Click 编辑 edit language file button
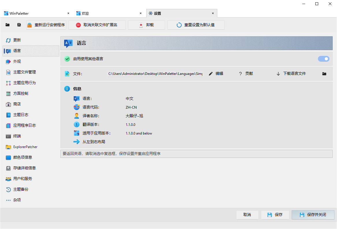This screenshot has height=229, width=337. tap(216, 74)
